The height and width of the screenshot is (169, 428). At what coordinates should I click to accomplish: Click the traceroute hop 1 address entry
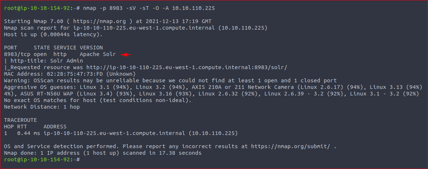pos(141,134)
